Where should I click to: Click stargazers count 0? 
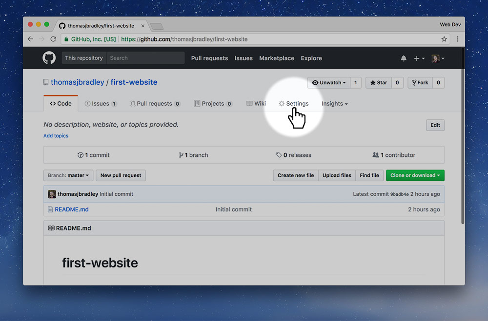(x=397, y=83)
